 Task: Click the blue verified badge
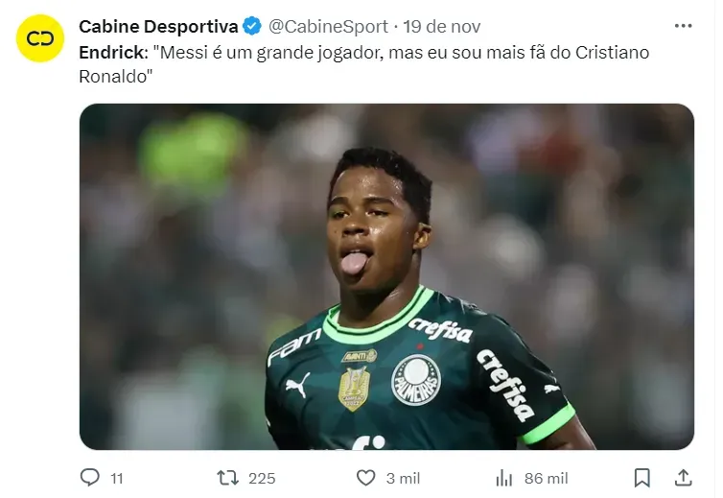[x=252, y=26]
